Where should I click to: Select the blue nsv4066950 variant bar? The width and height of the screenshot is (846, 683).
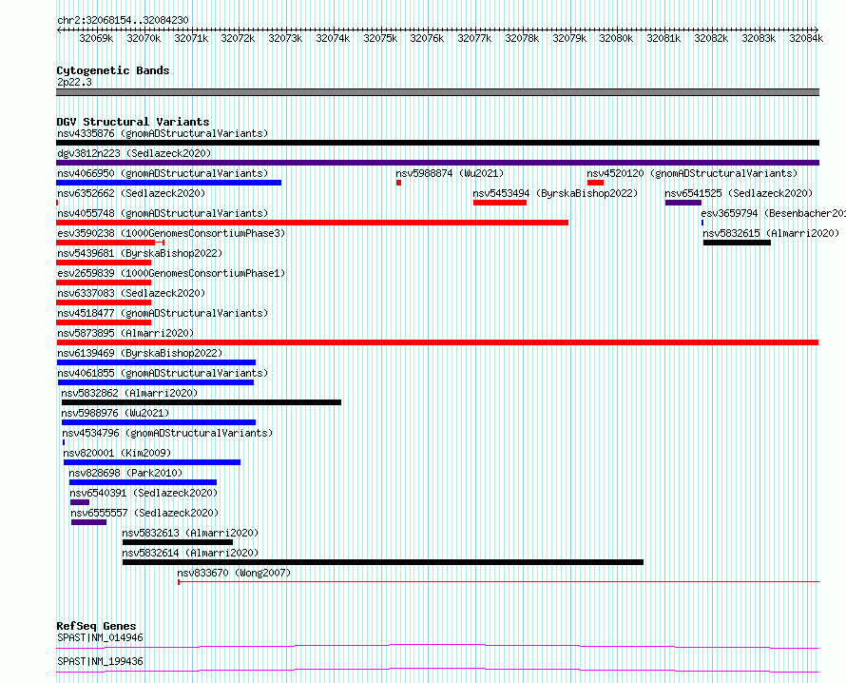point(169,183)
